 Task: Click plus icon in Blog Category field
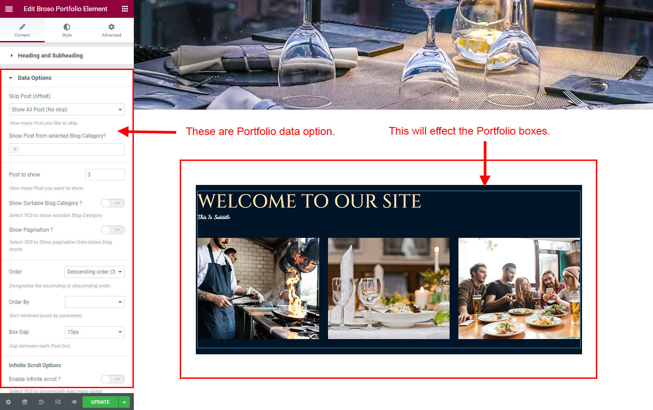coord(16,149)
